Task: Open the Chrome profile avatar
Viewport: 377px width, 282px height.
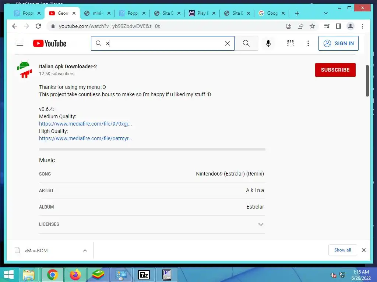Action: (350, 26)
